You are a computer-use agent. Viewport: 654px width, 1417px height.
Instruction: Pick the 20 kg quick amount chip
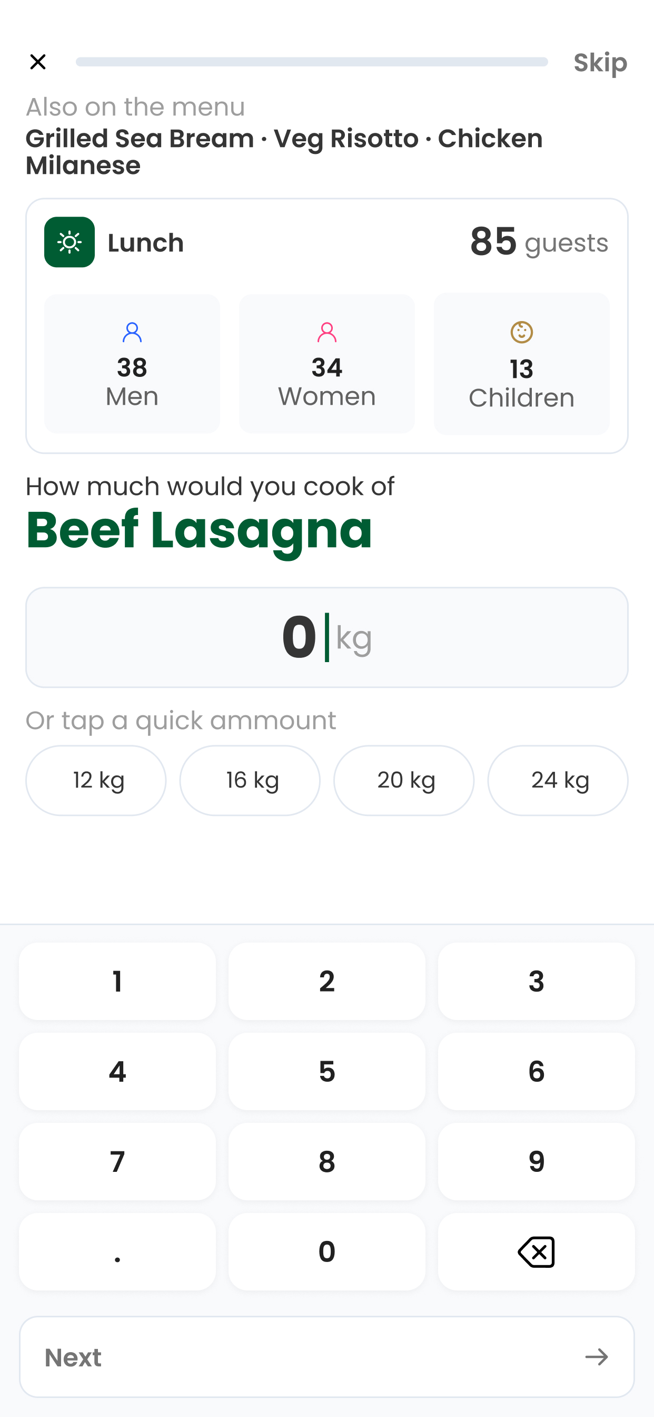404,780
